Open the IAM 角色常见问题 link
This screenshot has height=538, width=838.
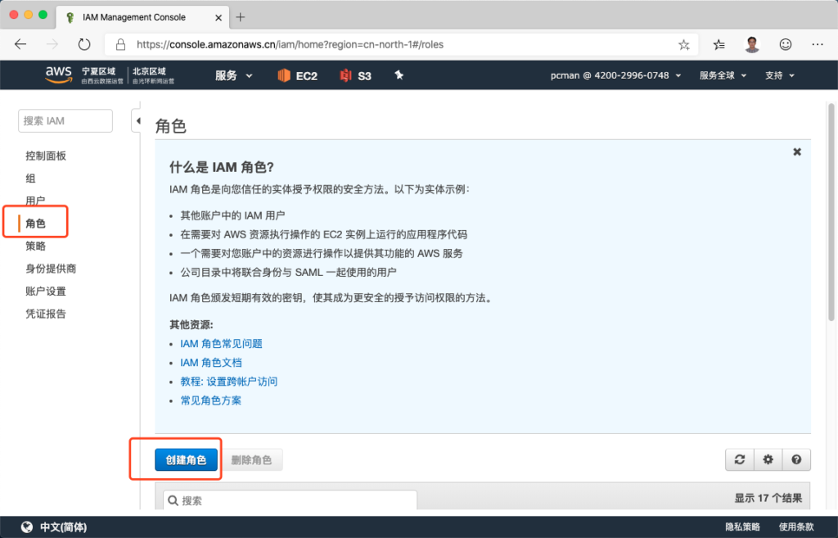[x=221, y=344]
